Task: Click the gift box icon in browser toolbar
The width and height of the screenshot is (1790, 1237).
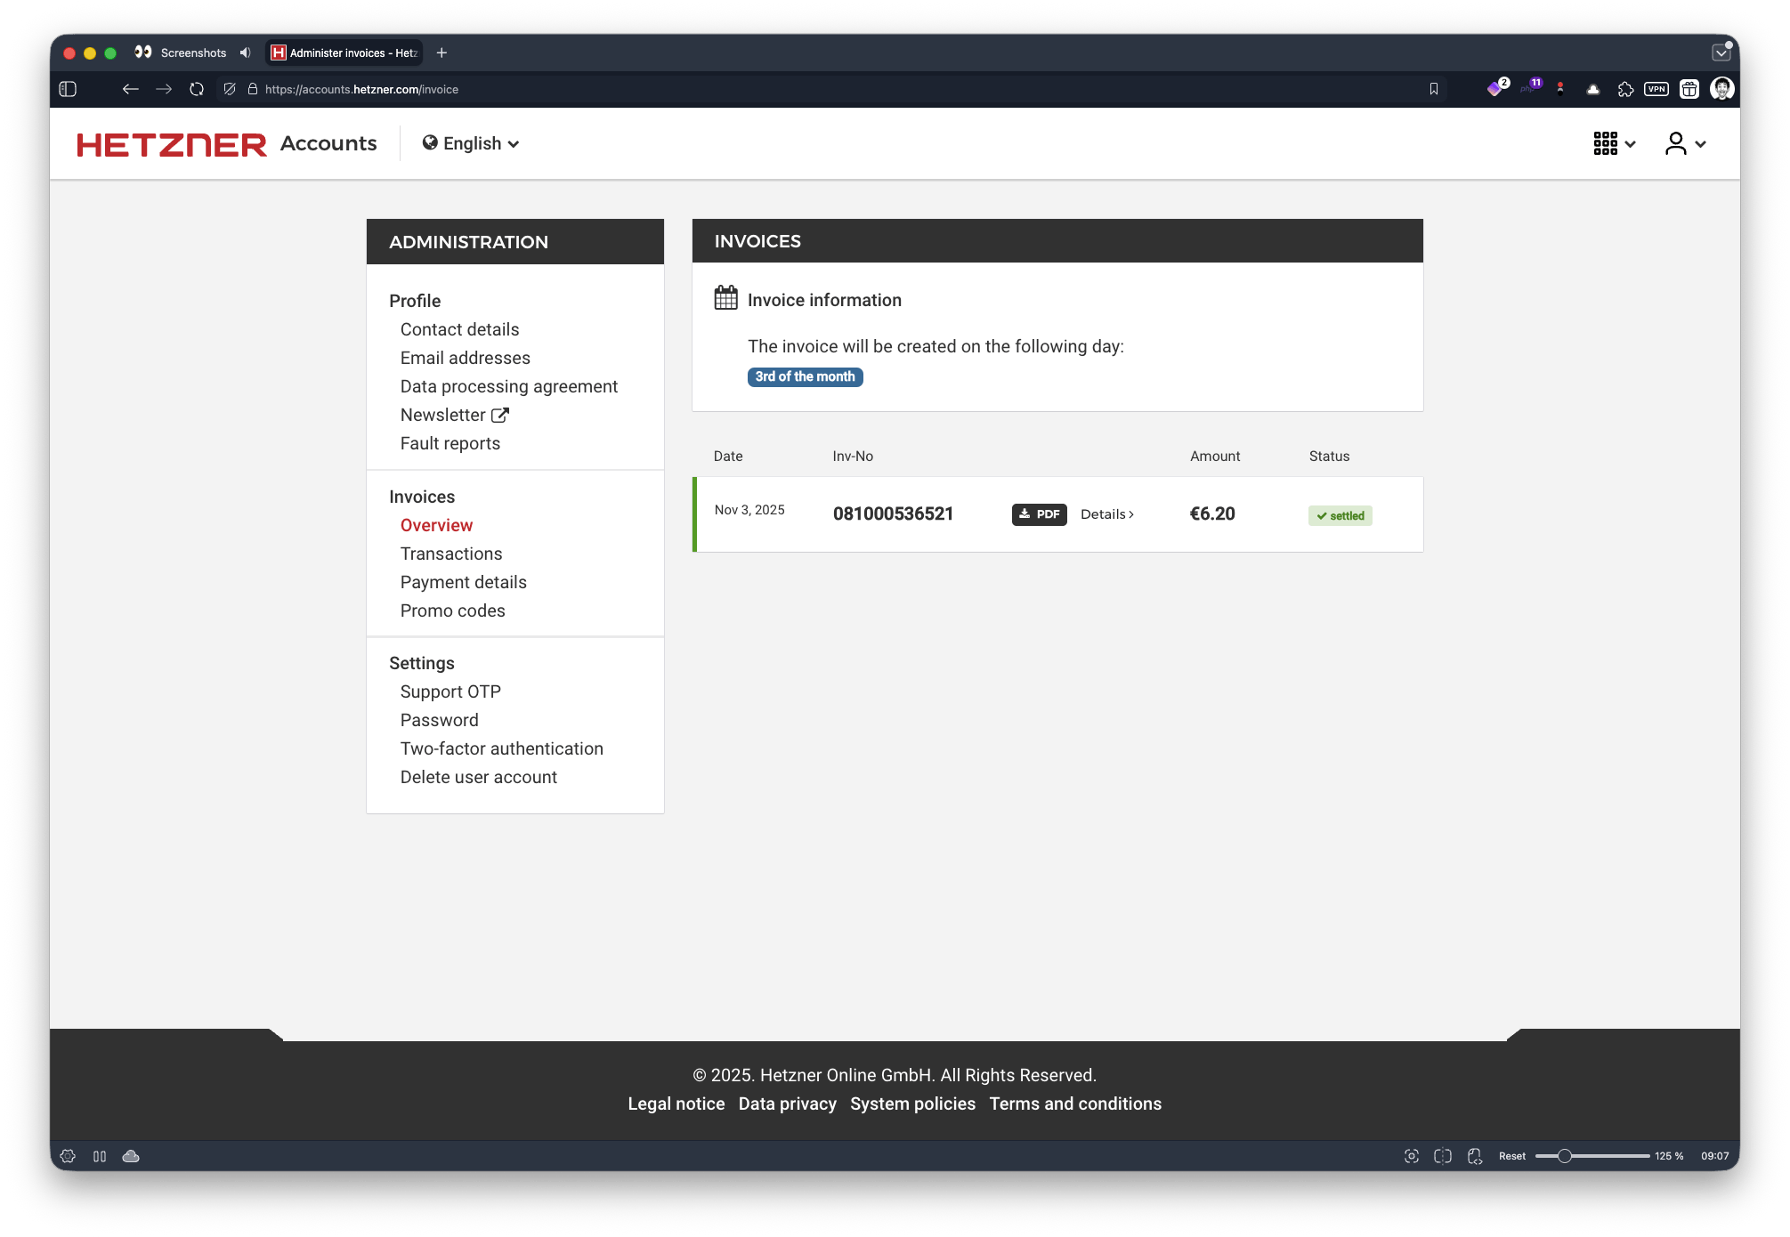Action: click(x=1689, y=89)
